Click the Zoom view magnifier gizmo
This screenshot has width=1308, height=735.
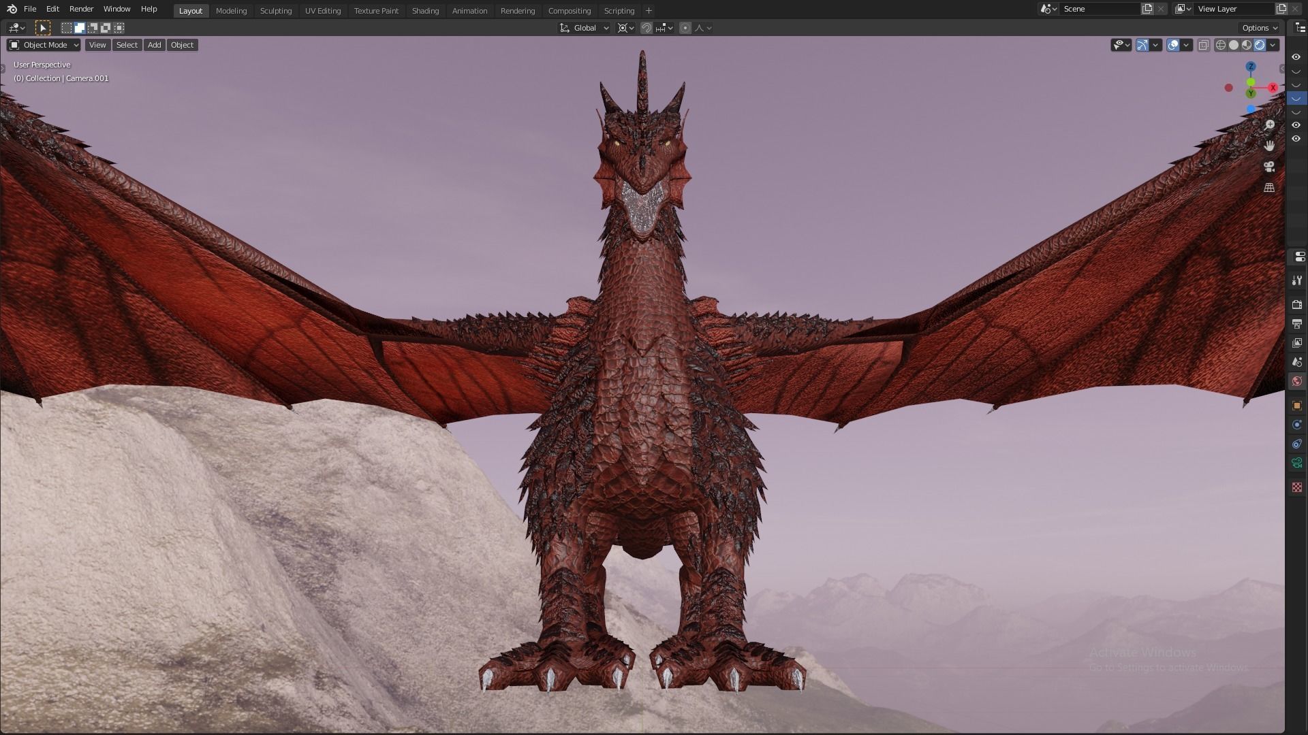click(x=1269, y=125)
